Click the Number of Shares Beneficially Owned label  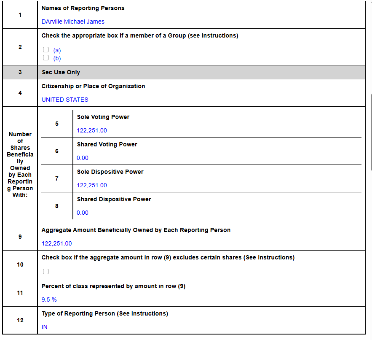coord(20,165)
